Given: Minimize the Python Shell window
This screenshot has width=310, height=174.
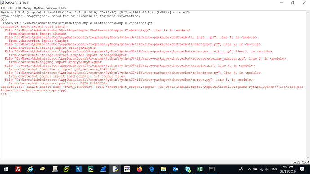Looking at the screenshot, I should 282,3.
